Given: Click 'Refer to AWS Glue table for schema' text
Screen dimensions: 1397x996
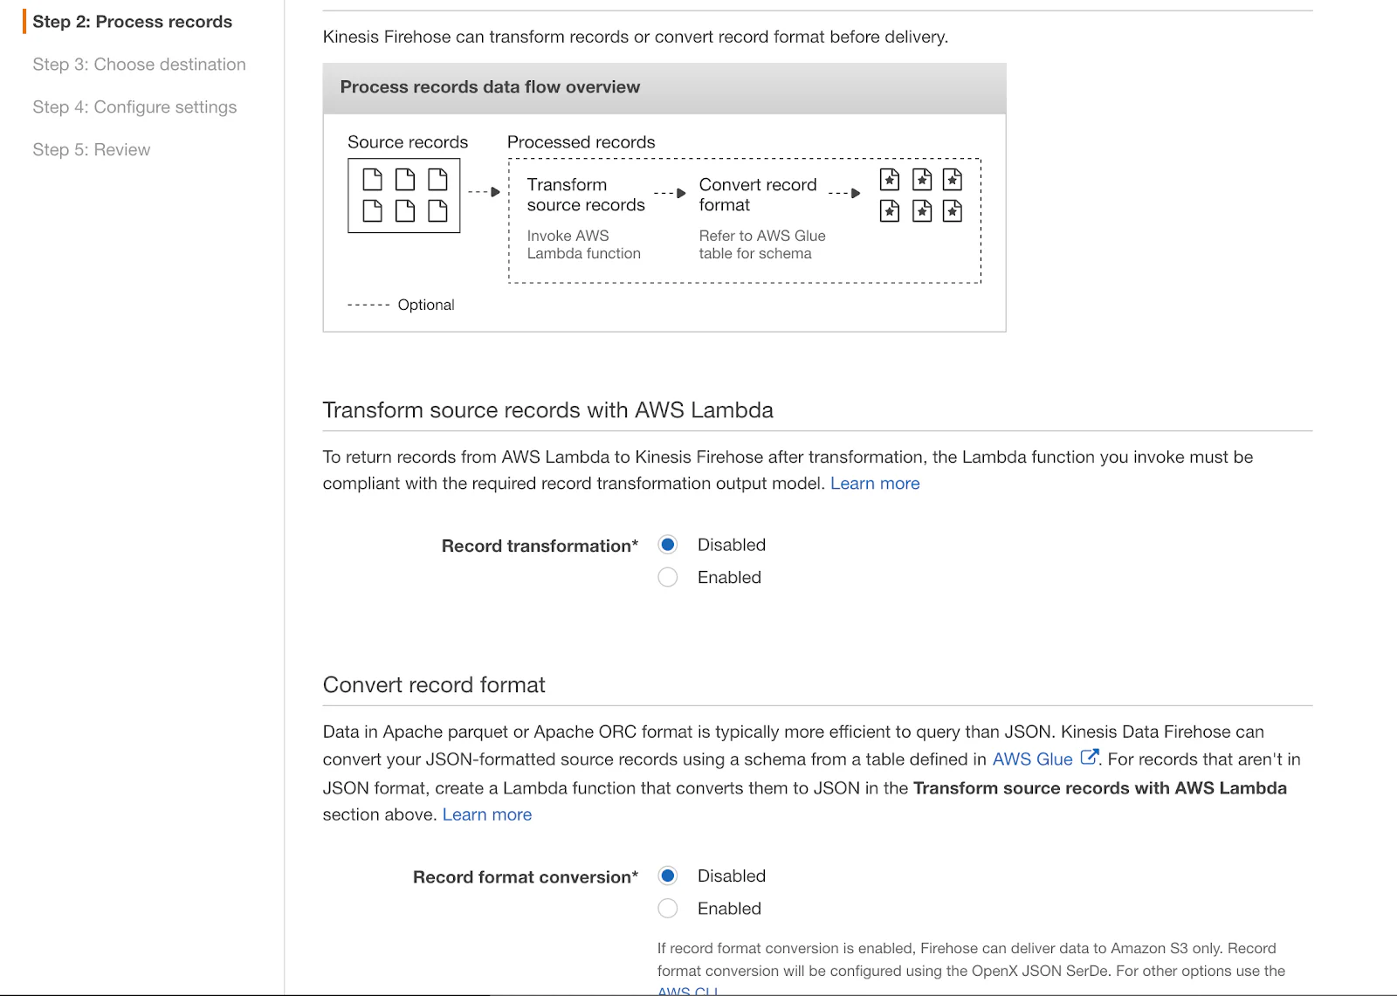Looking at the screenshot, I should [x=762, y=244].
